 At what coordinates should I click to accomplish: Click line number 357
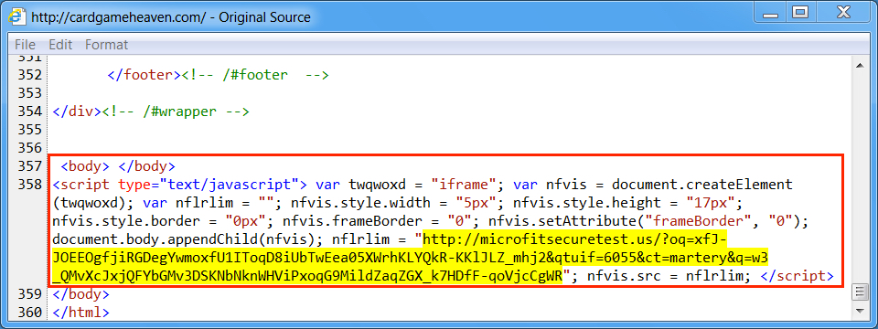[30, 166]
